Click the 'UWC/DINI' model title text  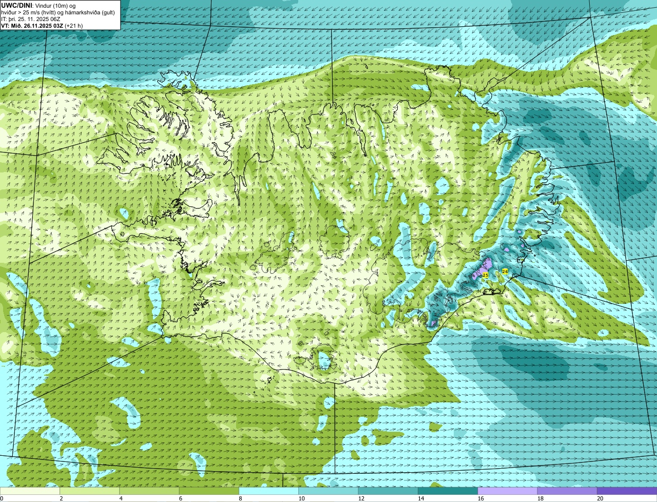point(16,5)
